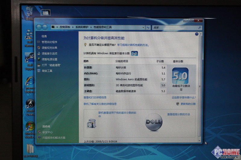Expand the arrow after 控制面板 breadcrumb
Screen dimensions: 241x160
pyautogui.click(x=73, y=27)
